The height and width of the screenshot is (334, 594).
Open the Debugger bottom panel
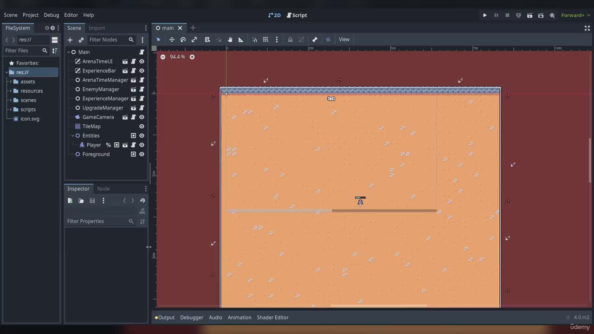(x=192, y=318)
